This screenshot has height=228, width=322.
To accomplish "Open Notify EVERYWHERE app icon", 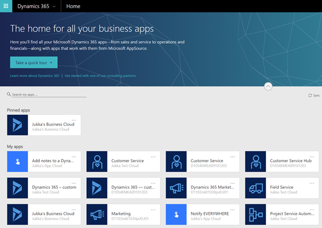I will click(176, 214).
